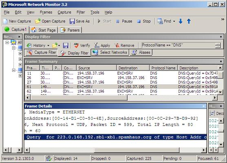Open the Help menu
The width and height of the screenshot is (227, 163).
108,12
